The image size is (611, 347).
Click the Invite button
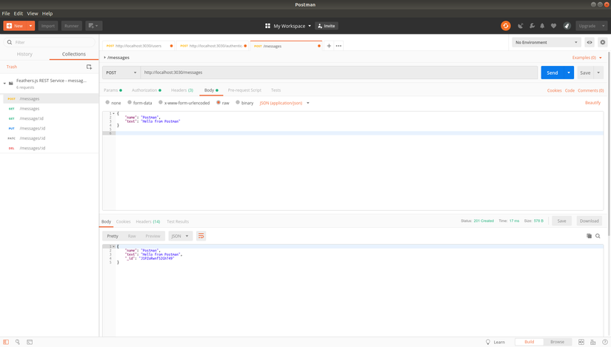(327, 26)
